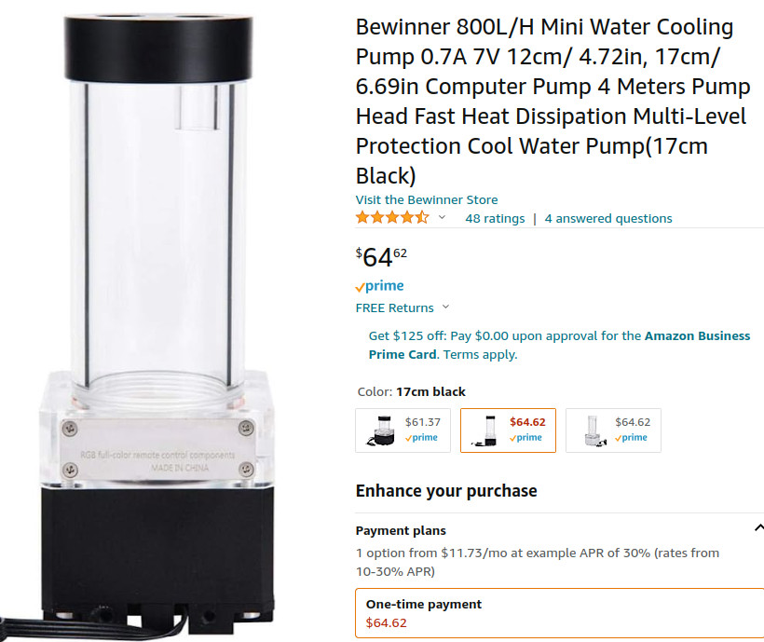The image size is (764, 642).
Task: Select the $61.37 short black pump variant
Action: pyautogui.click(x=402, y=430)
